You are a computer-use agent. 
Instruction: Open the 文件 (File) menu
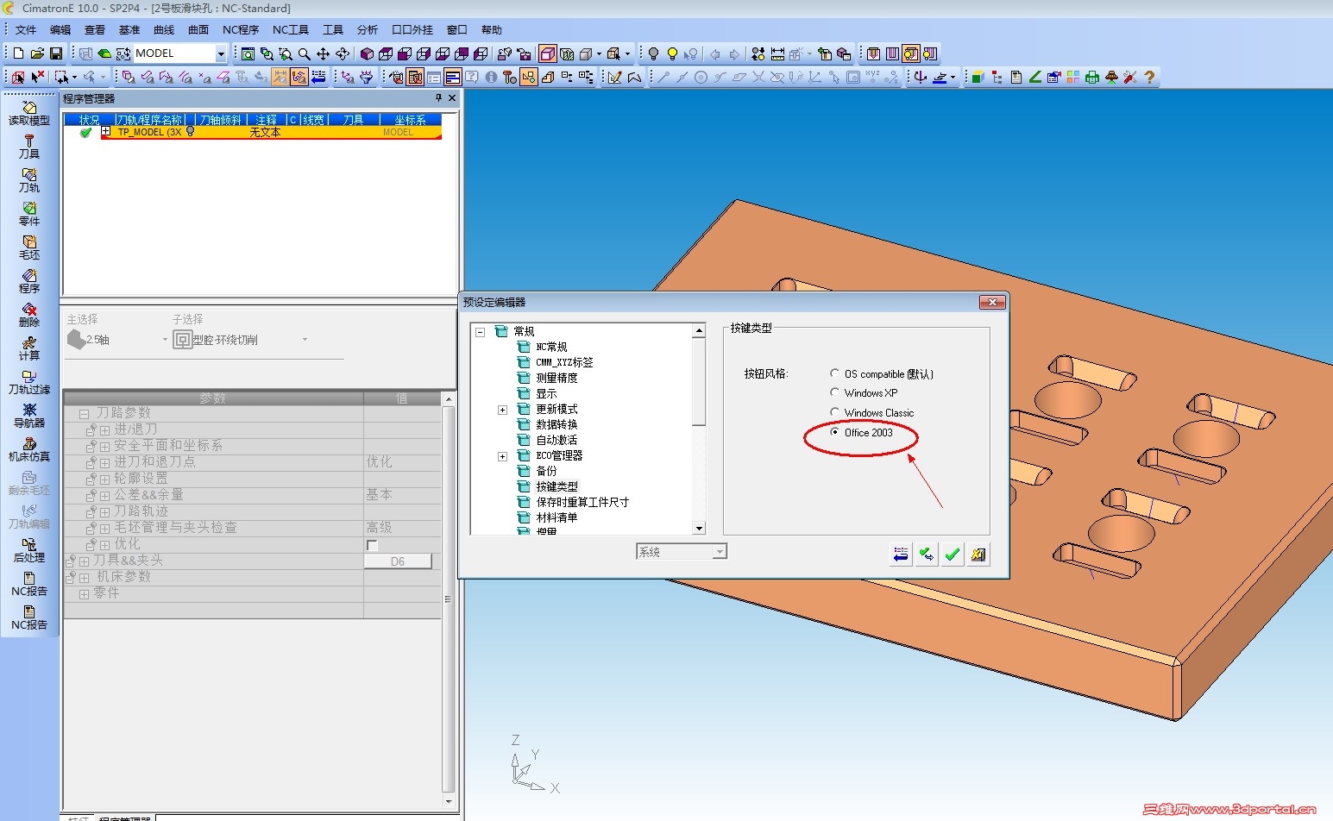(x=26, y=30)
